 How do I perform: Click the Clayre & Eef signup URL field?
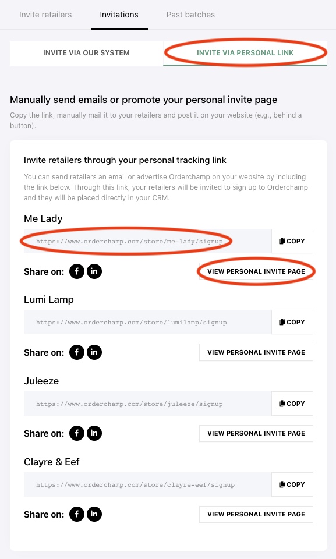coord(147,484)
